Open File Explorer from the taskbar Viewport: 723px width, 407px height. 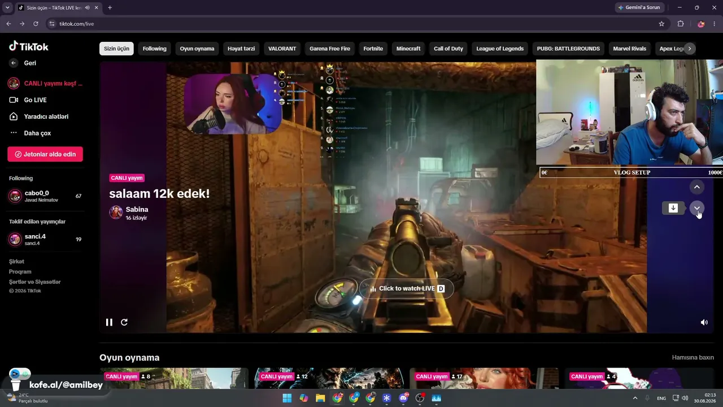pos(320,398)
